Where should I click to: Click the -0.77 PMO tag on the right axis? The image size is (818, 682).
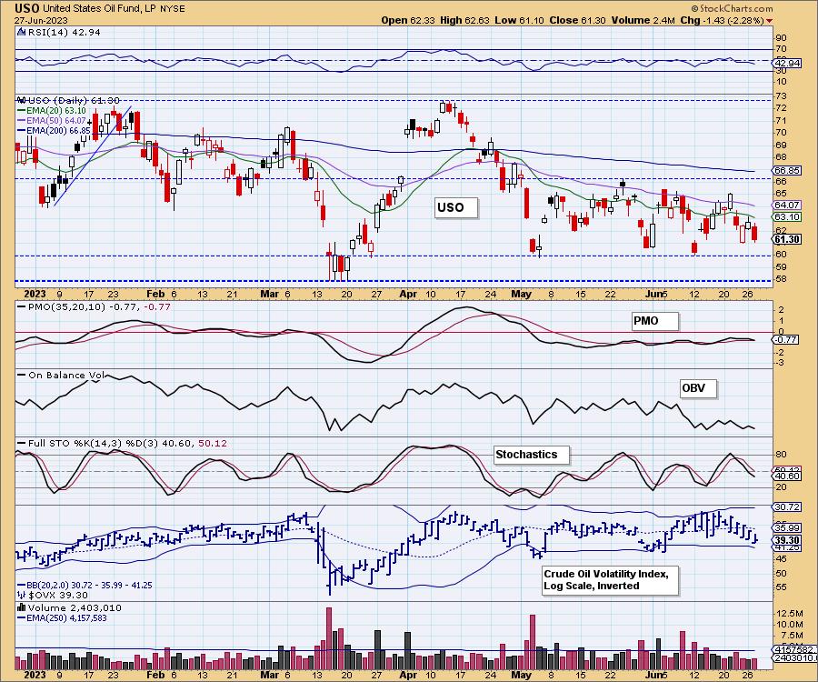[x=787, y=340]
